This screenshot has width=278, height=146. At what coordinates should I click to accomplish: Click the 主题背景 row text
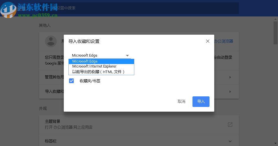53,121
